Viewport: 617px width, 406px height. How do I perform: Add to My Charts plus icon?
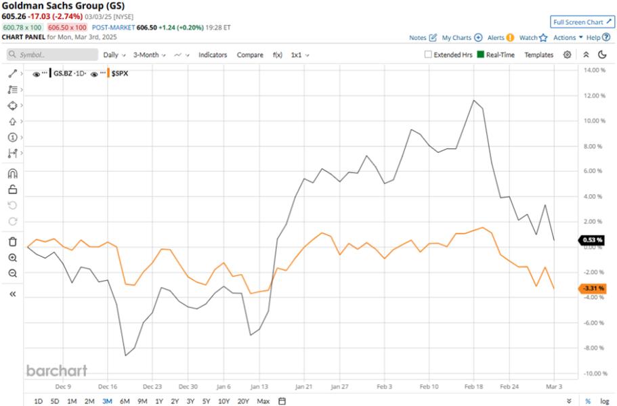(478, 38)
